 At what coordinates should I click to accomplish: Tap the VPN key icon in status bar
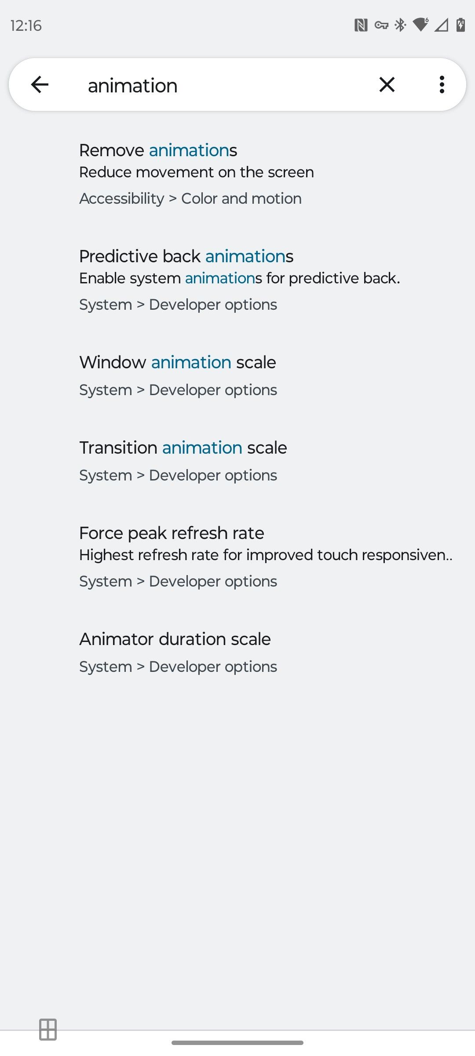381,25
